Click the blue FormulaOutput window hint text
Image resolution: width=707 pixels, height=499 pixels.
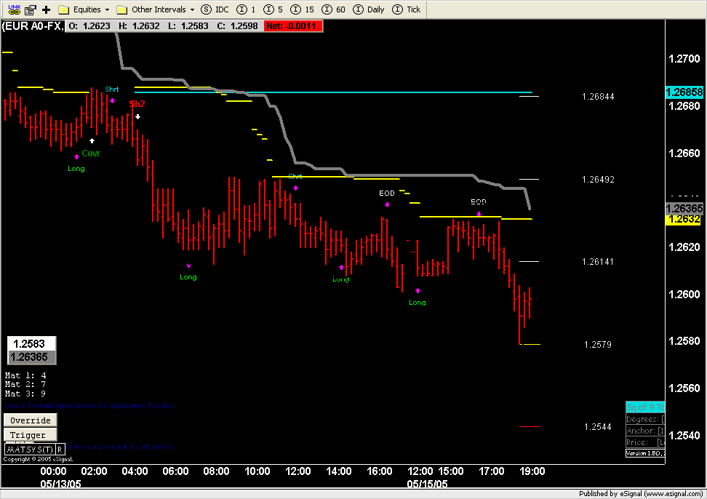tap(89, 406)
